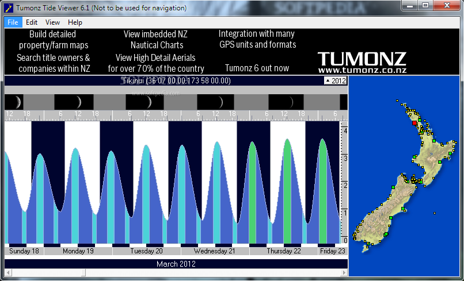The width and height of the screenshot is (464, 281).
Task: Click the View imbedded NZ Nautical Charts text
Action: point(156,40)
